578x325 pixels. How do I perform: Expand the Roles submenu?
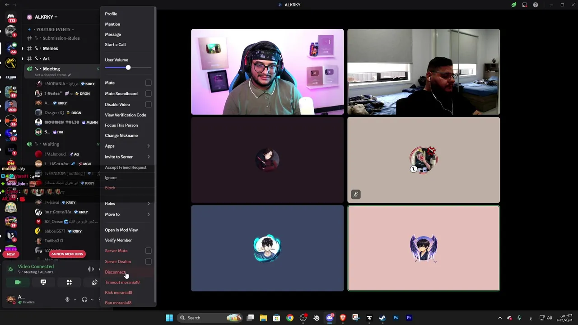tap(127, 204)
